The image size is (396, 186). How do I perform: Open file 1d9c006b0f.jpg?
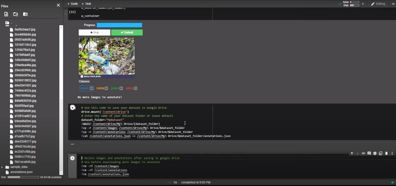25,60
